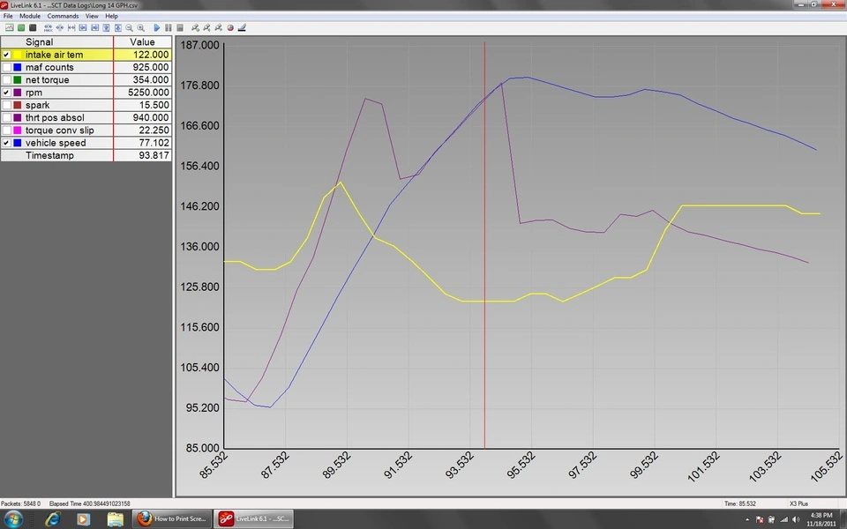Click the line-graph view toolbar icon
847x529 pixels.
coord(9,27)
